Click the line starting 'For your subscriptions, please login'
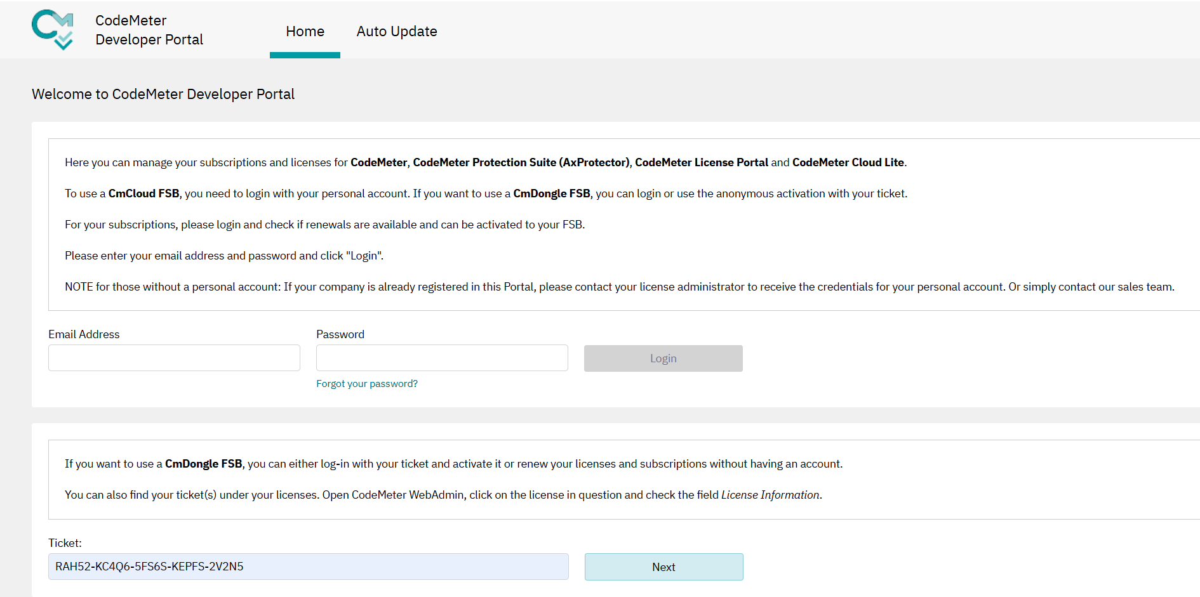The width and height of the screenshot is (1200, 597). tap(324, 225)
